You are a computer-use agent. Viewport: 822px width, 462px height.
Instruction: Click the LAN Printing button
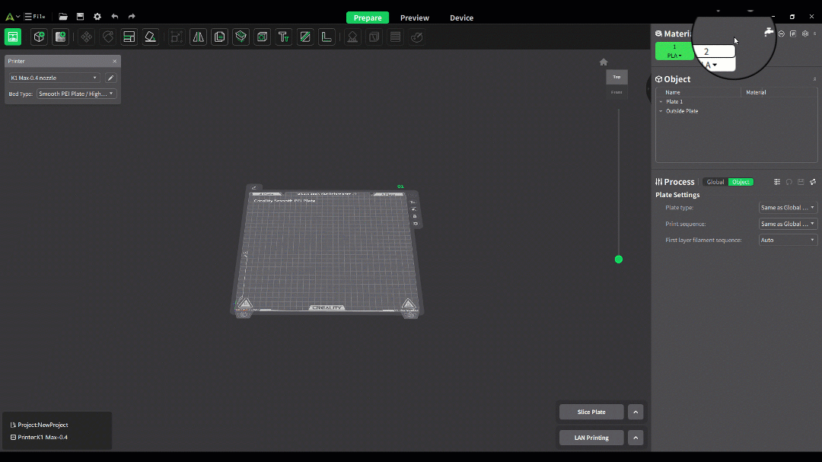pyautogui.click(x=591, y=438)
